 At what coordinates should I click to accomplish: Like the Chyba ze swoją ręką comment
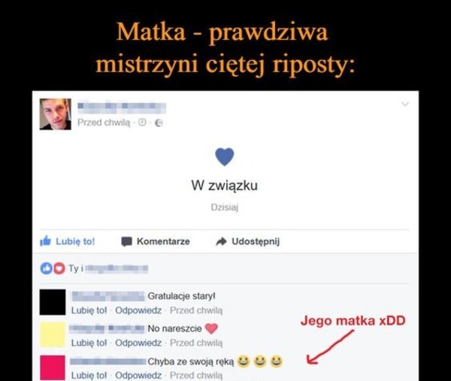[x=89, y=375]
